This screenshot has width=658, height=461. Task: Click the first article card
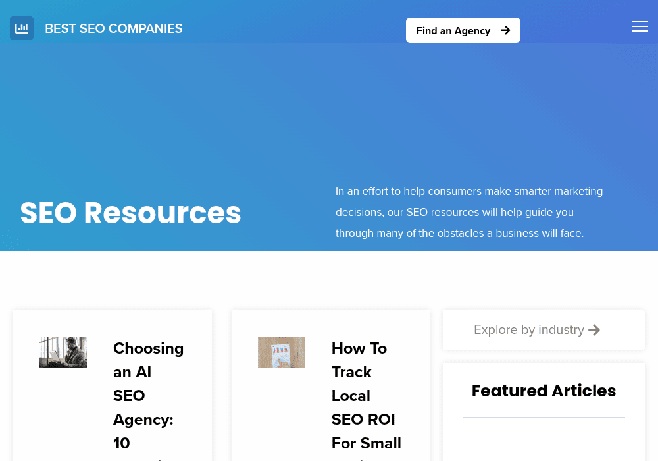tap(113, 385)
